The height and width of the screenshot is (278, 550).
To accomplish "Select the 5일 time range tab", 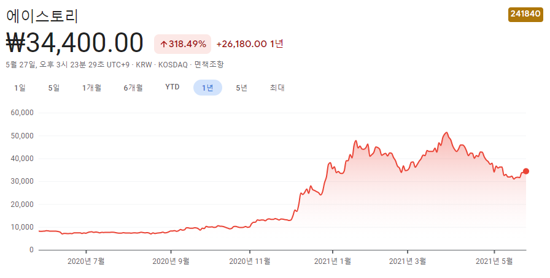I will [x=53, y=88].
